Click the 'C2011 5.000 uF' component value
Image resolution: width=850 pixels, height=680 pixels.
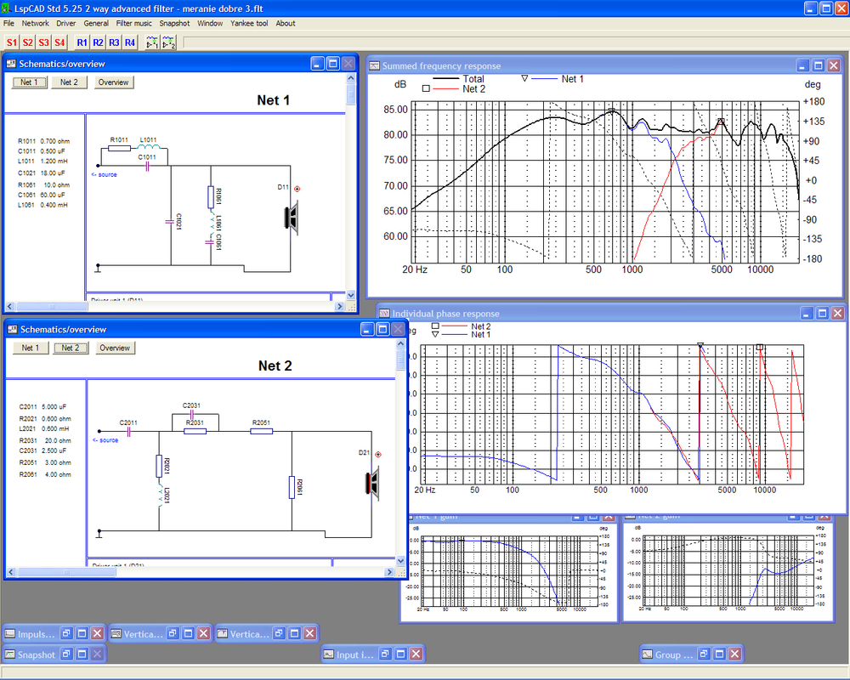tap(42, 406)
